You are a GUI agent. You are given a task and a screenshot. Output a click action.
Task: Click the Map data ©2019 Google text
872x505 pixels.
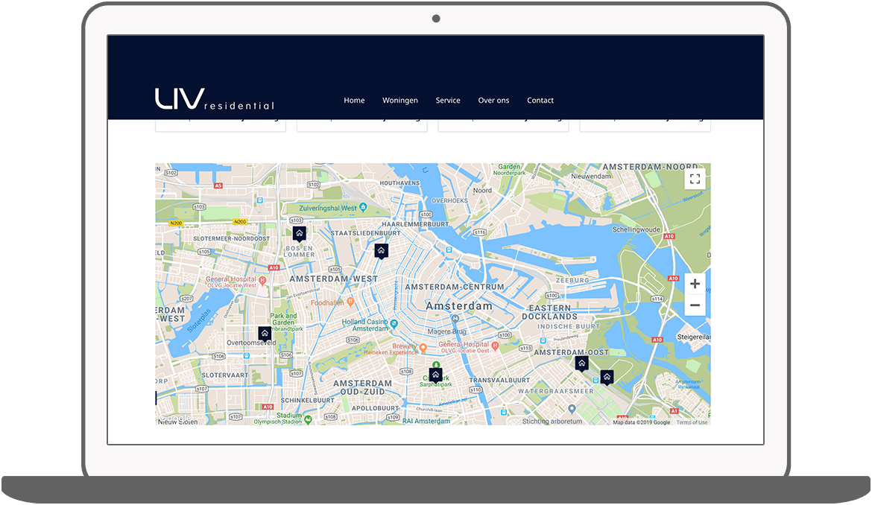(x=641, y=422)
